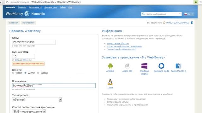The height and width of the screenshot is (113, 202).
Task: Click the 0.05 maximum amount link
Action: pyautogui.click(x=25, y=60)
